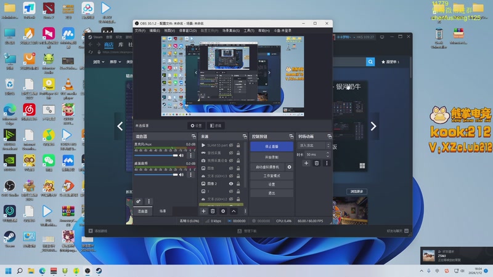The image size is (493, 277).
Task: Click Steam store search magnifier button
Action: (x=370, y=62)
